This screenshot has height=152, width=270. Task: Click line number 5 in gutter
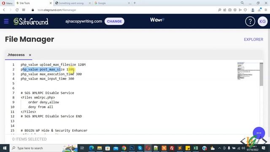point(13,84)
